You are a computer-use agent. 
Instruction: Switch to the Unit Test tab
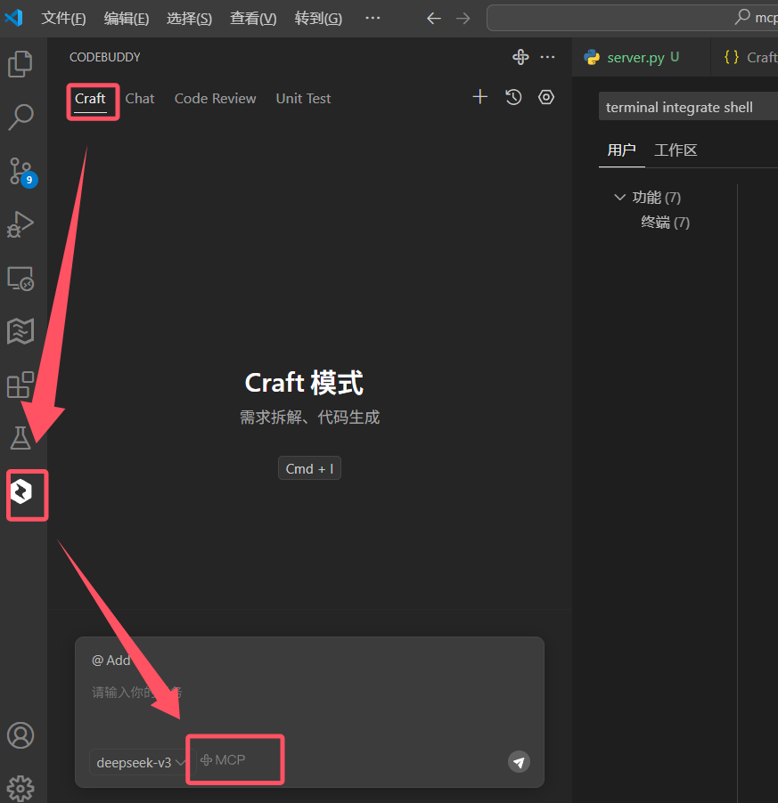[303, 98]
